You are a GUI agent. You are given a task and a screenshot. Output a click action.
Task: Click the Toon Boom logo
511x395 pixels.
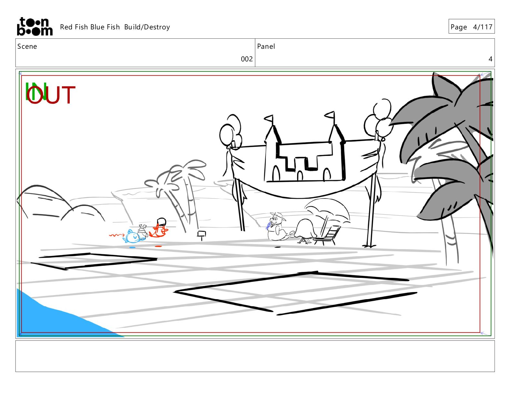35,26
